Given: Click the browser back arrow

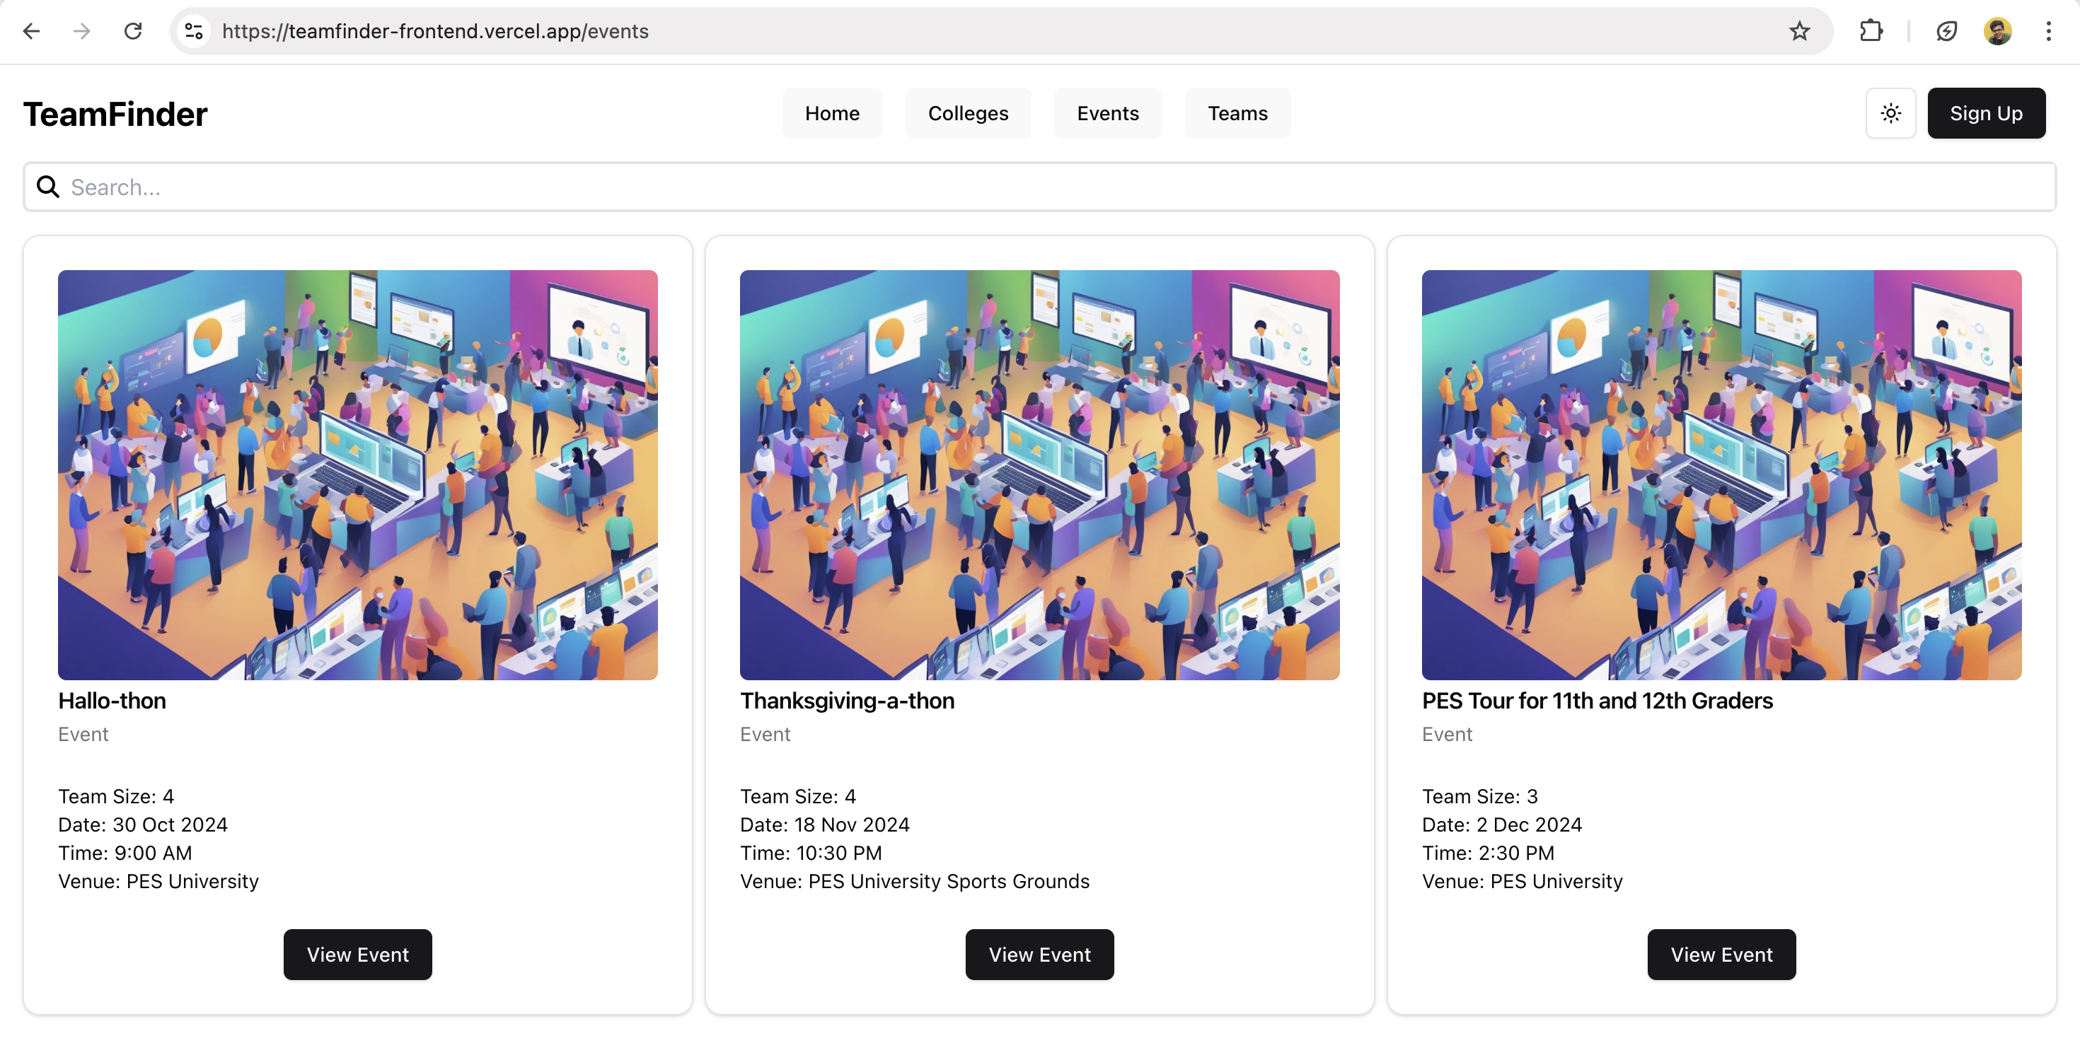Looking at the screenshot, I should (x=32, y=30).
